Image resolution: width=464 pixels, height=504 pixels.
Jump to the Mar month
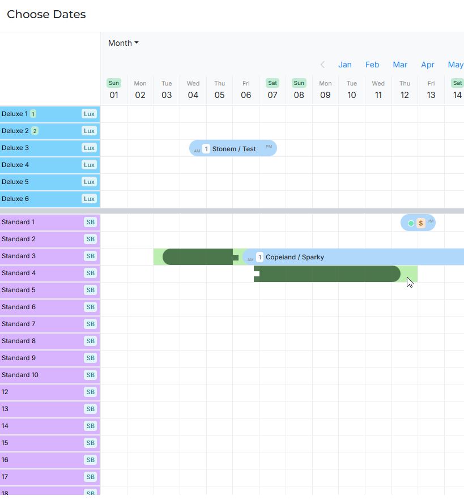coord(400,65)
